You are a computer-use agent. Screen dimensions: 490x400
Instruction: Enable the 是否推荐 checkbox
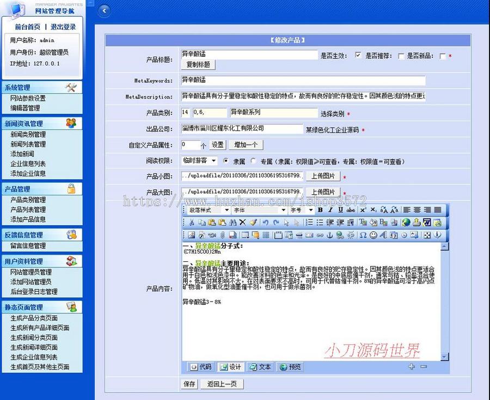pos(401,56)
